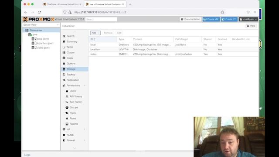Viewport: 279px width, 157px height.
Task: Open the Notes section
Action: click(75, 47)
